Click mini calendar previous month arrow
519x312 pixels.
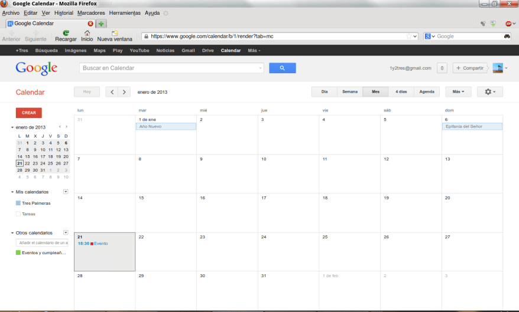(60, 126)
